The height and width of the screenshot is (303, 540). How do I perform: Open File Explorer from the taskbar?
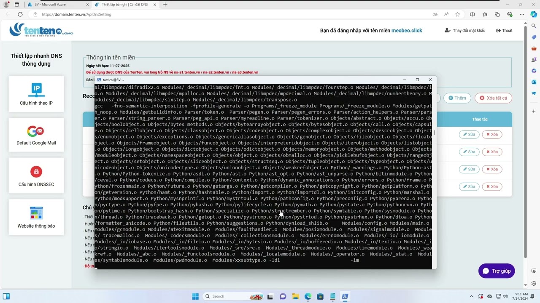coord(295,296)
